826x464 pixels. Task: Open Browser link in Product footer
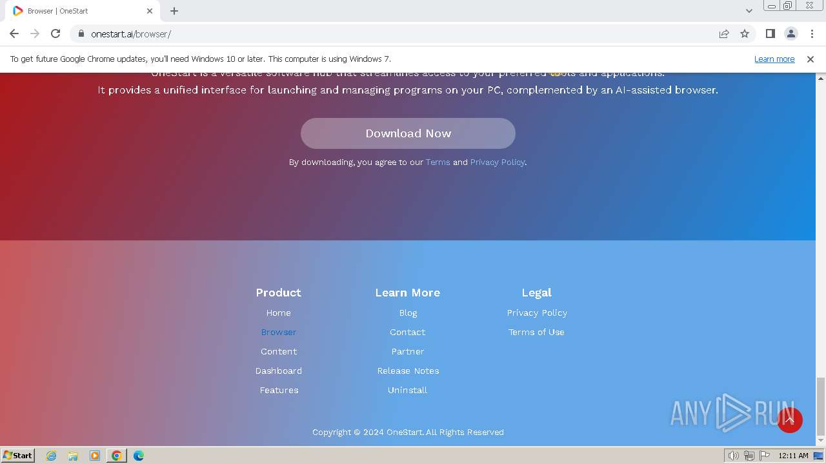(279, 332)
